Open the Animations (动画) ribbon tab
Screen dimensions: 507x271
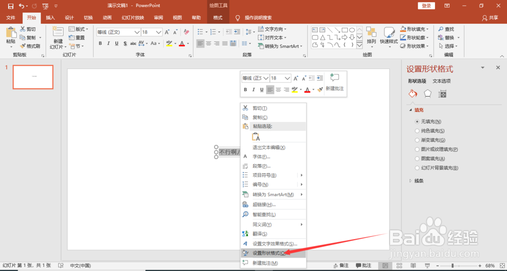tap(107, 18)
